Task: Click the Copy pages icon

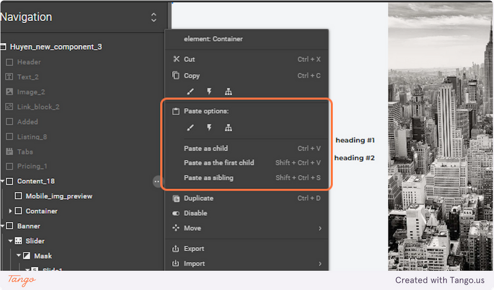Action: (175, 75)
